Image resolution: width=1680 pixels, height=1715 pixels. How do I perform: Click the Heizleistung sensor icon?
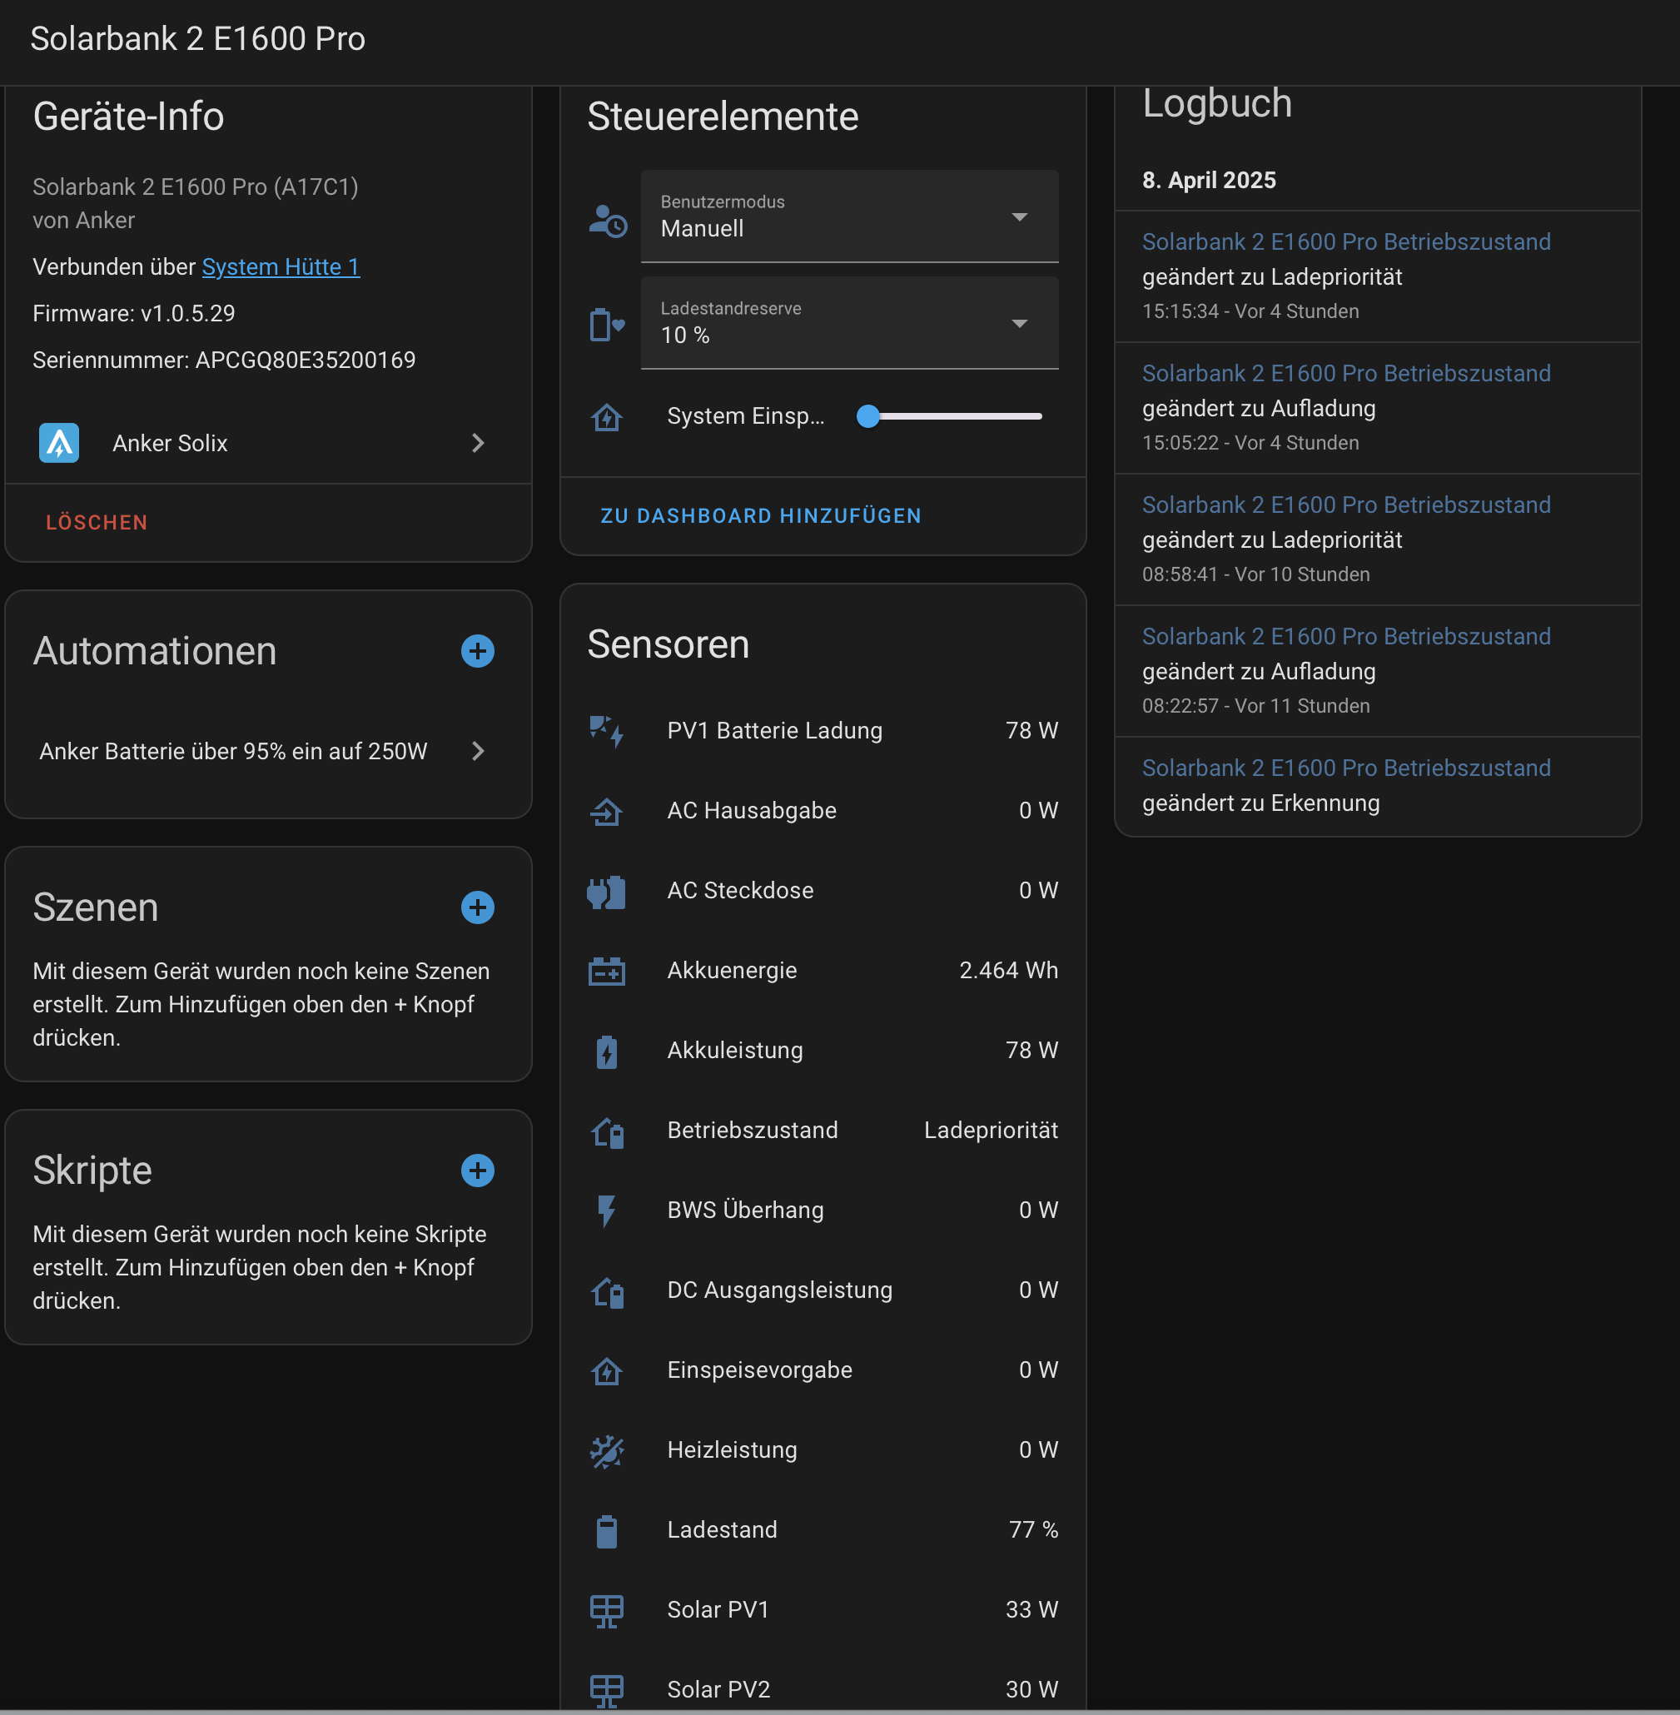[x=606, y=1450]
